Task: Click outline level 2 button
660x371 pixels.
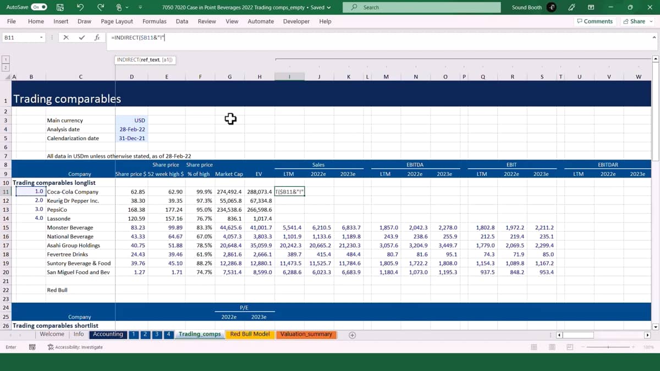Action: (x=5, y=67)
